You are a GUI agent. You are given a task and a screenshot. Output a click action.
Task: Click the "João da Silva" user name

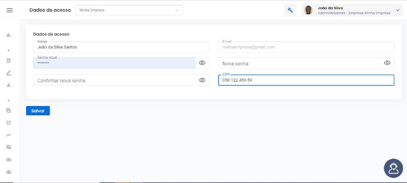coord(330,8)
